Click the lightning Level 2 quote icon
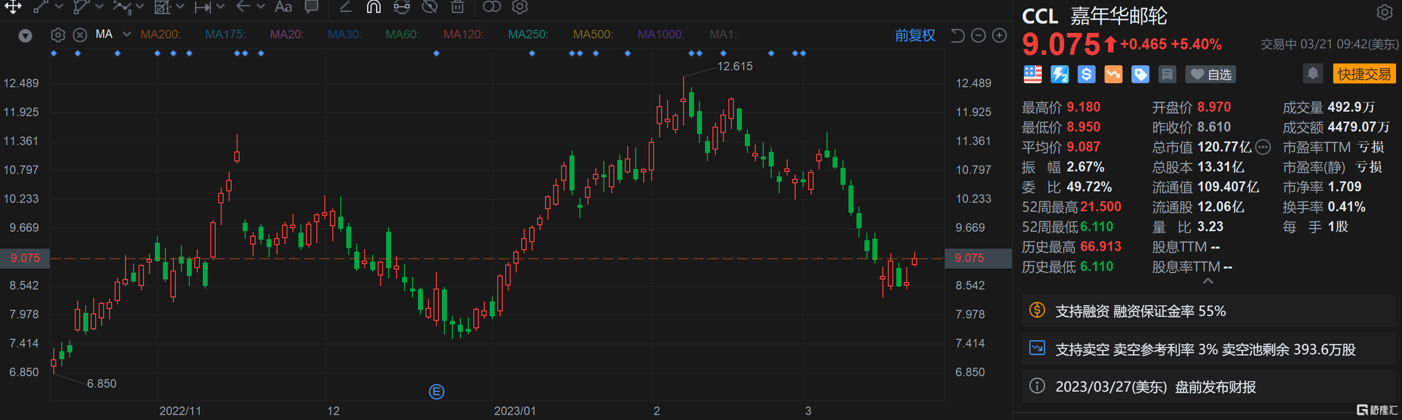This screenshot has width=1402, height=420. (1059, 74)
